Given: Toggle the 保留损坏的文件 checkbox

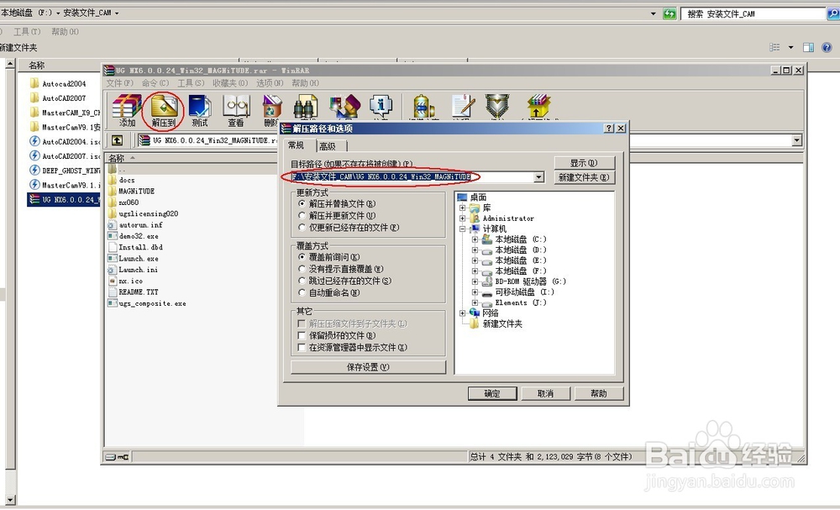Looking at the screenshot, I should point(302,335).
